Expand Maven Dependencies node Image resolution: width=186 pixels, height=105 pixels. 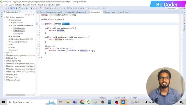pos(7,42)
